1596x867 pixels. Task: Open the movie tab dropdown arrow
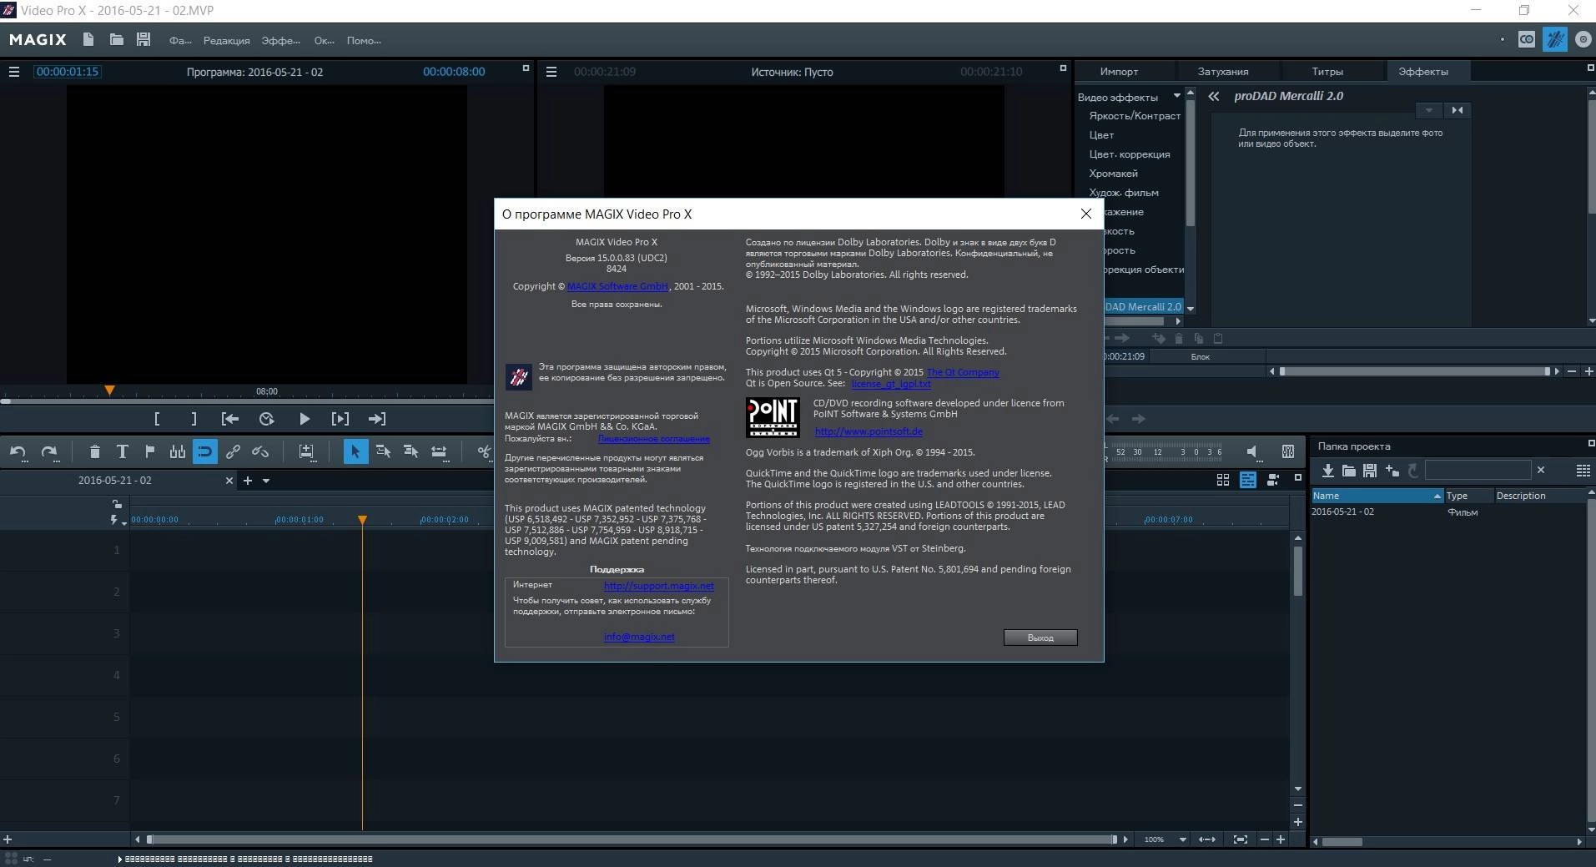point(266,481)
